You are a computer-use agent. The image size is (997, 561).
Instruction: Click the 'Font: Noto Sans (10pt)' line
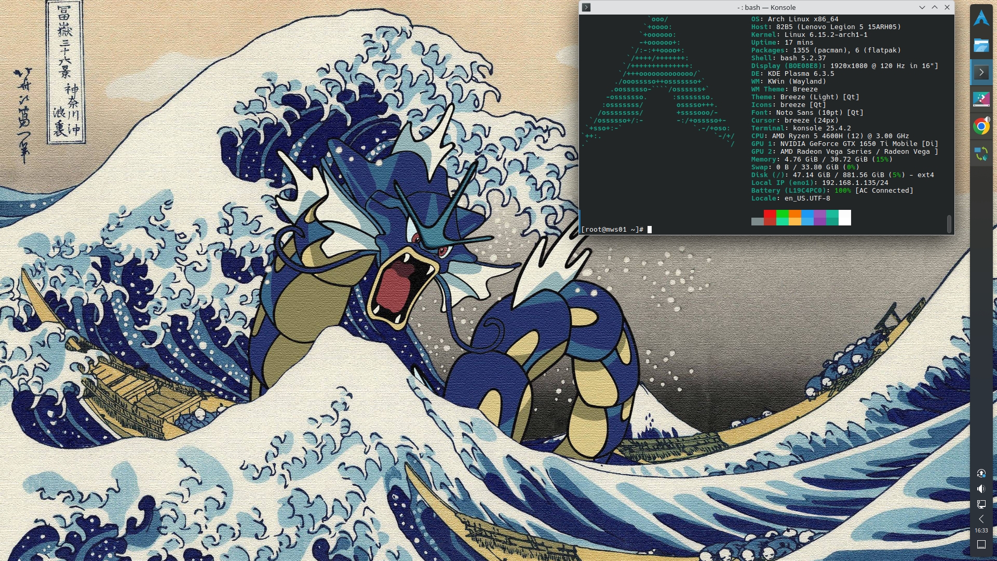click(807, 113)
